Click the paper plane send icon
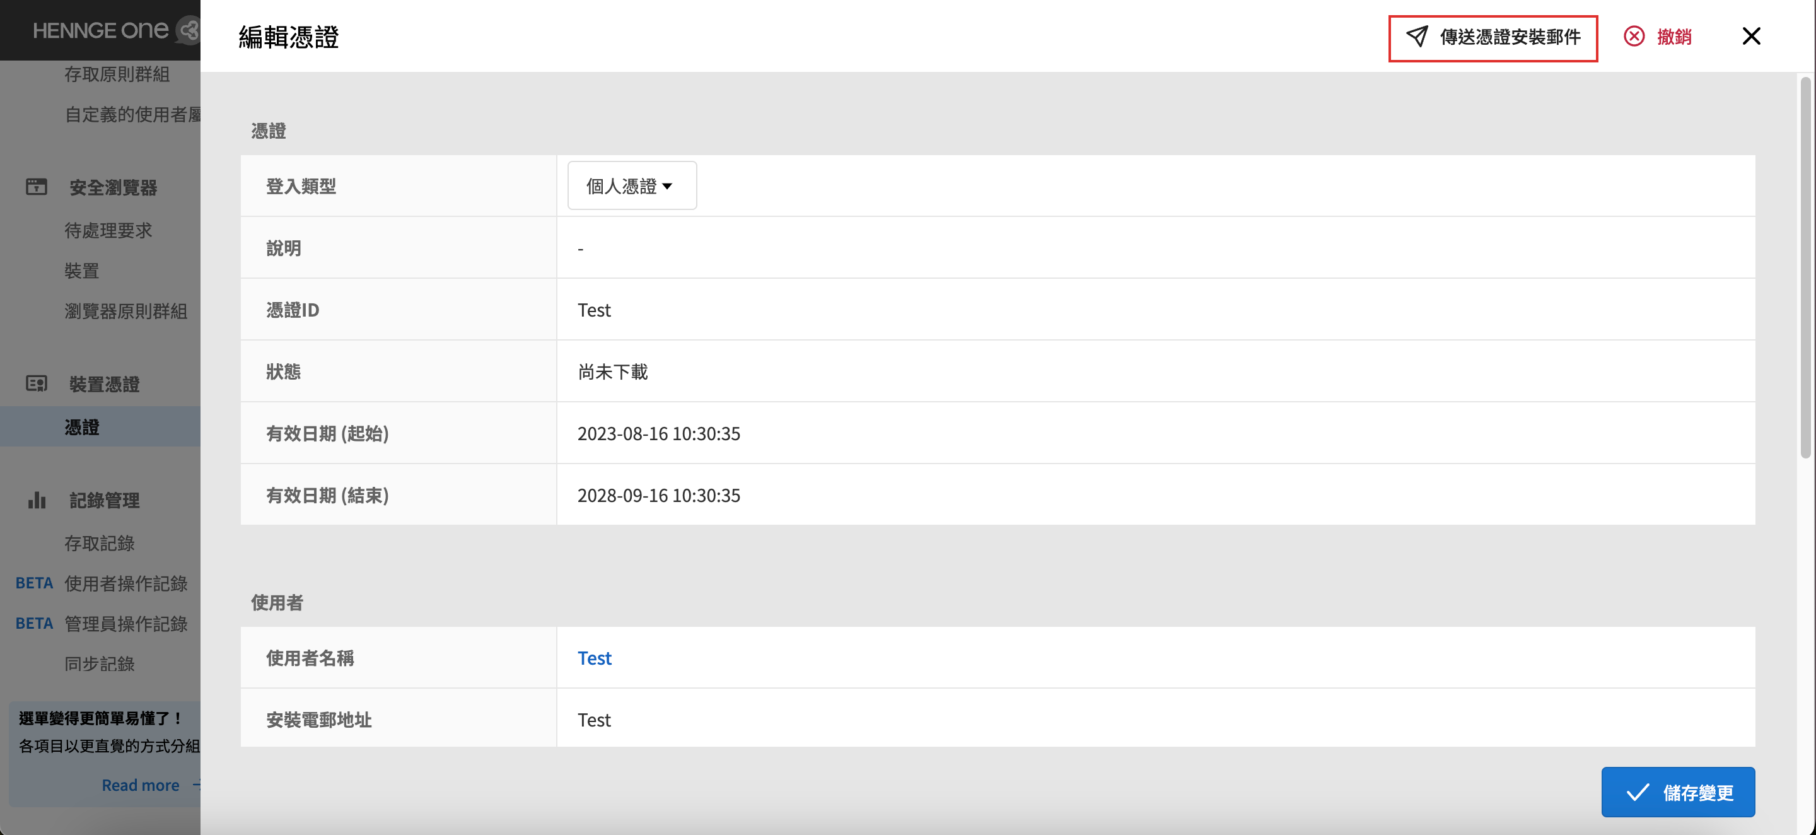The image size is (1816, 835). 1417,37
